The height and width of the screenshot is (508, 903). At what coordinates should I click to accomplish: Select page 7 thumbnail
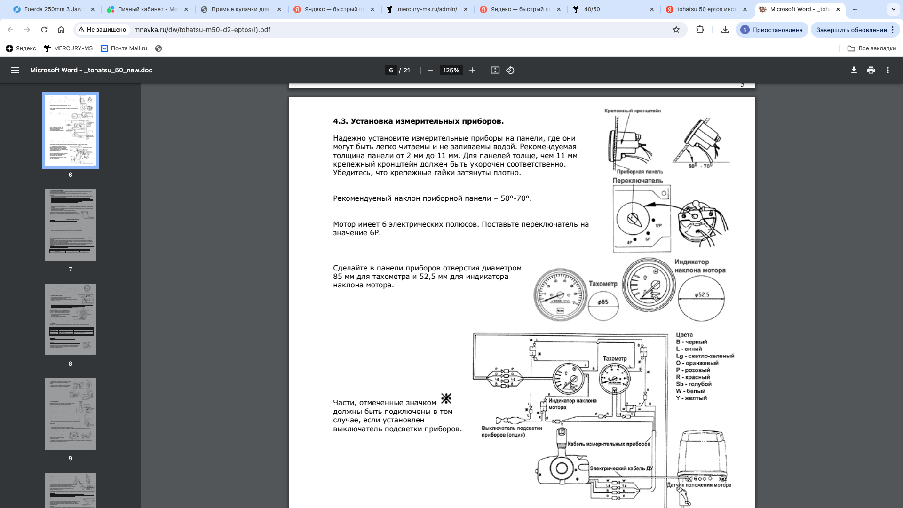click(71, 225)
